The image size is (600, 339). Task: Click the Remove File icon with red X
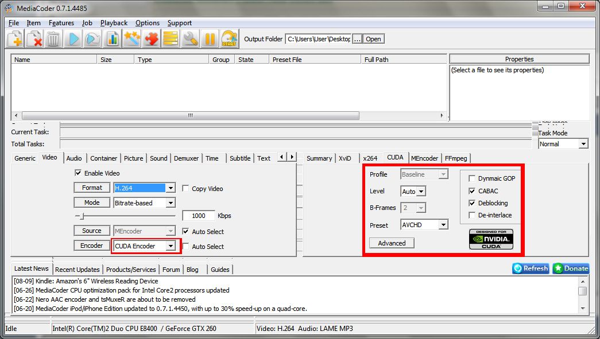point(34,38)
